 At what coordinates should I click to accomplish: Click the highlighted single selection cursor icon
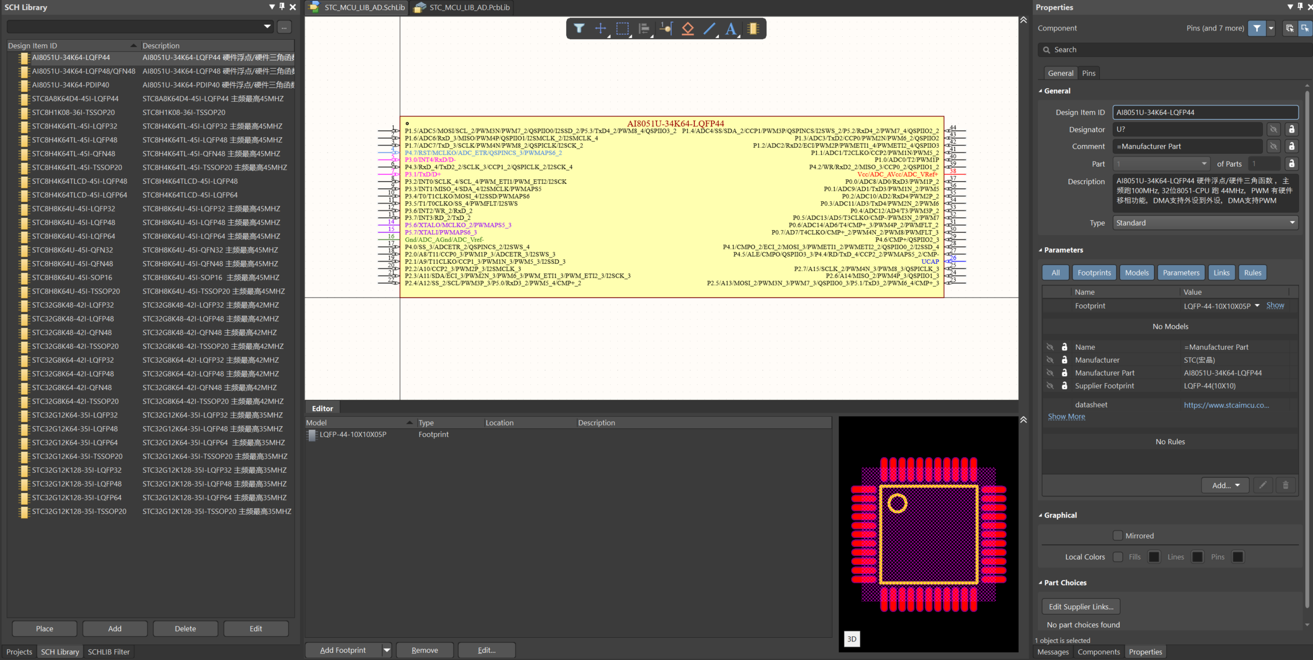point(1305,28)
